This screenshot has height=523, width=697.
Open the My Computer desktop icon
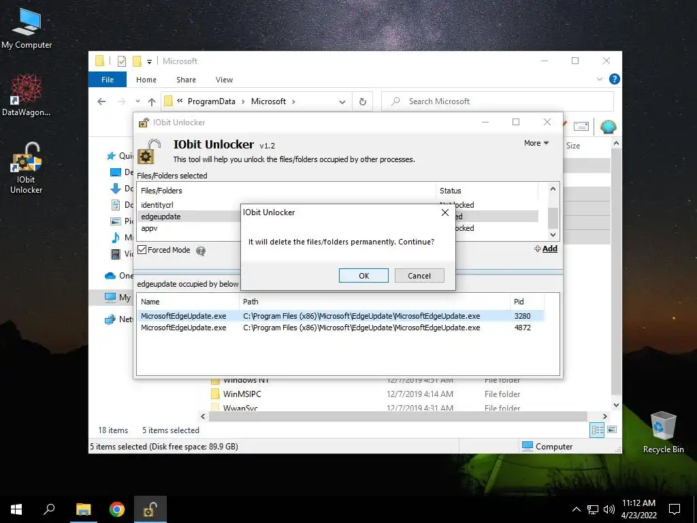(27, 27)
